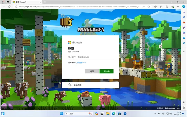Image resolution: width=187 pixels, height=117 pixels.
Task: Open Microsoft Store from the taskbar
Action: click(119, 114)
